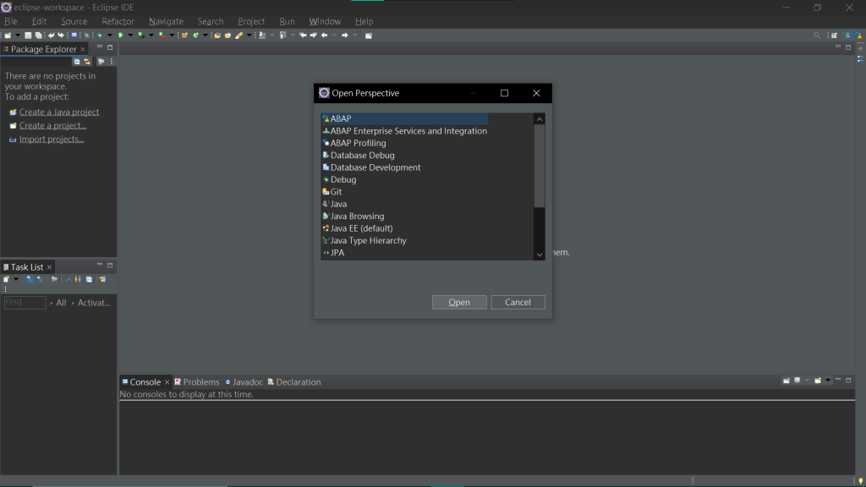Screen dimensions: 866x487
Task: Click the Open Perspective toolbar icon
Action: [835, 36]
